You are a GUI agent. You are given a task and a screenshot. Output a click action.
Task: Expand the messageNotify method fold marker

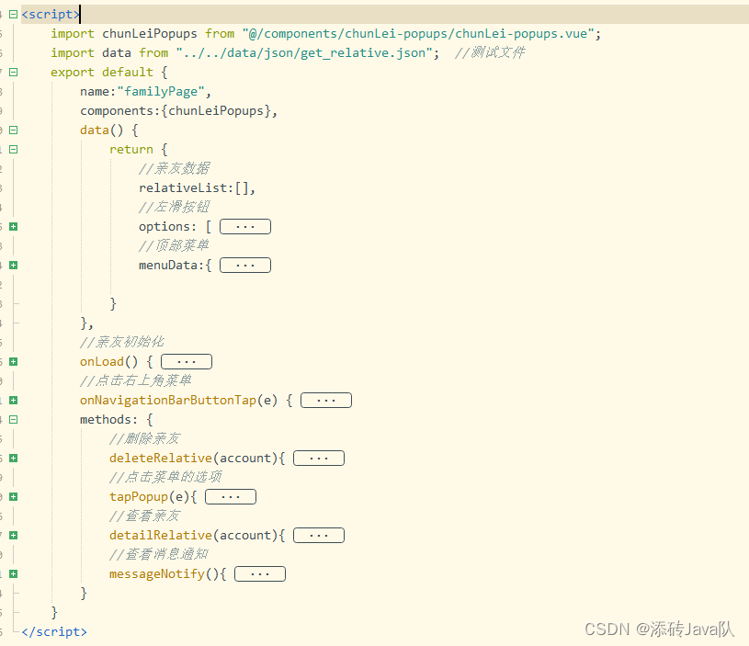(14, 574)
